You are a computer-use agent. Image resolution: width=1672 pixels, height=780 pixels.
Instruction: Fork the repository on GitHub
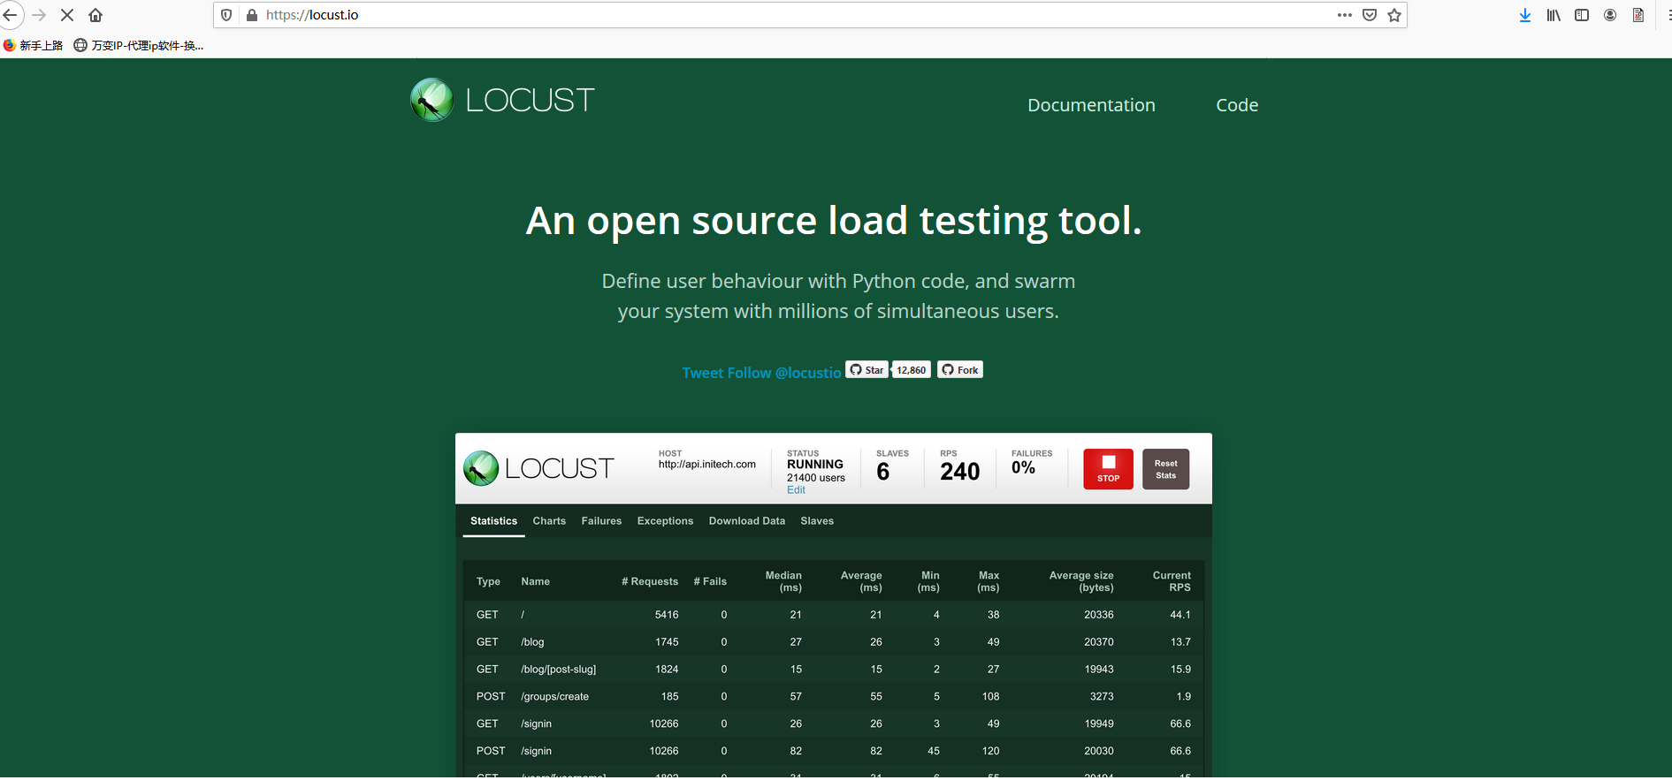[x=960, y=370]
